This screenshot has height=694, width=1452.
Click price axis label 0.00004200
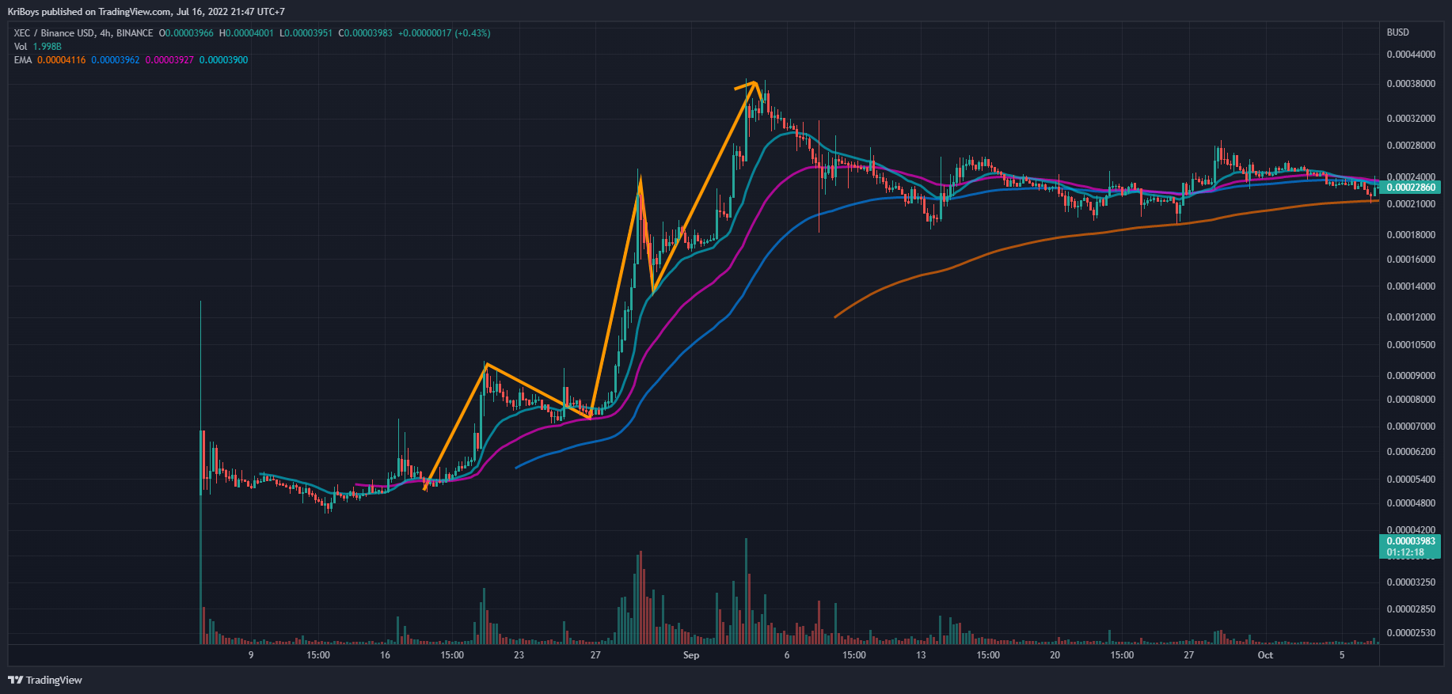pyautogui.click(x=1411, y=530)
